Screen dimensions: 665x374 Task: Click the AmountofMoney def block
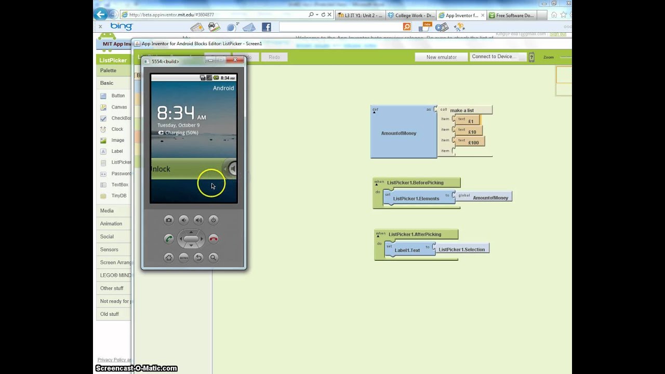(404, 132)
